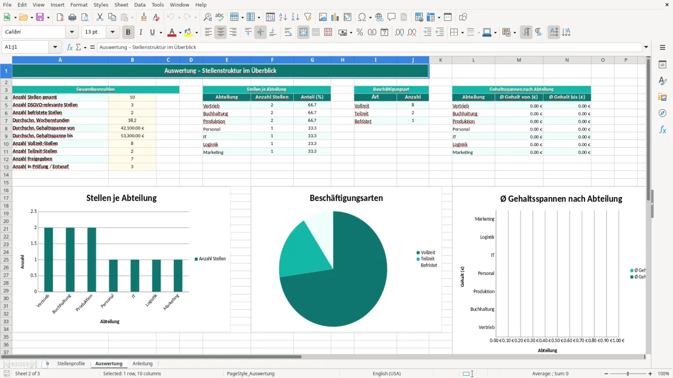The image size is (673, 378).
Task: Toggle Bold formatting
Action: tap(128, 32)
